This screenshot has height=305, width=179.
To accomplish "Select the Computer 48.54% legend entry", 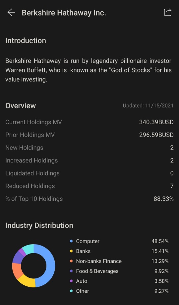I will (119, 241).
